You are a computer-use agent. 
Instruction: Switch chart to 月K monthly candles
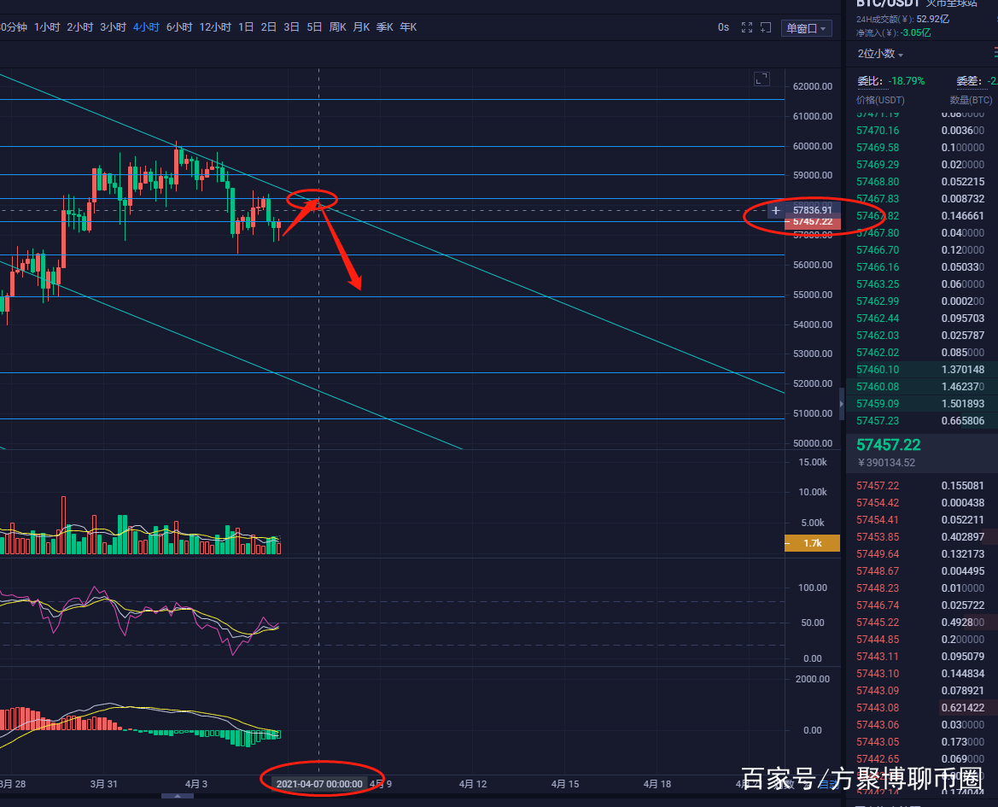(x=361, y=26)
